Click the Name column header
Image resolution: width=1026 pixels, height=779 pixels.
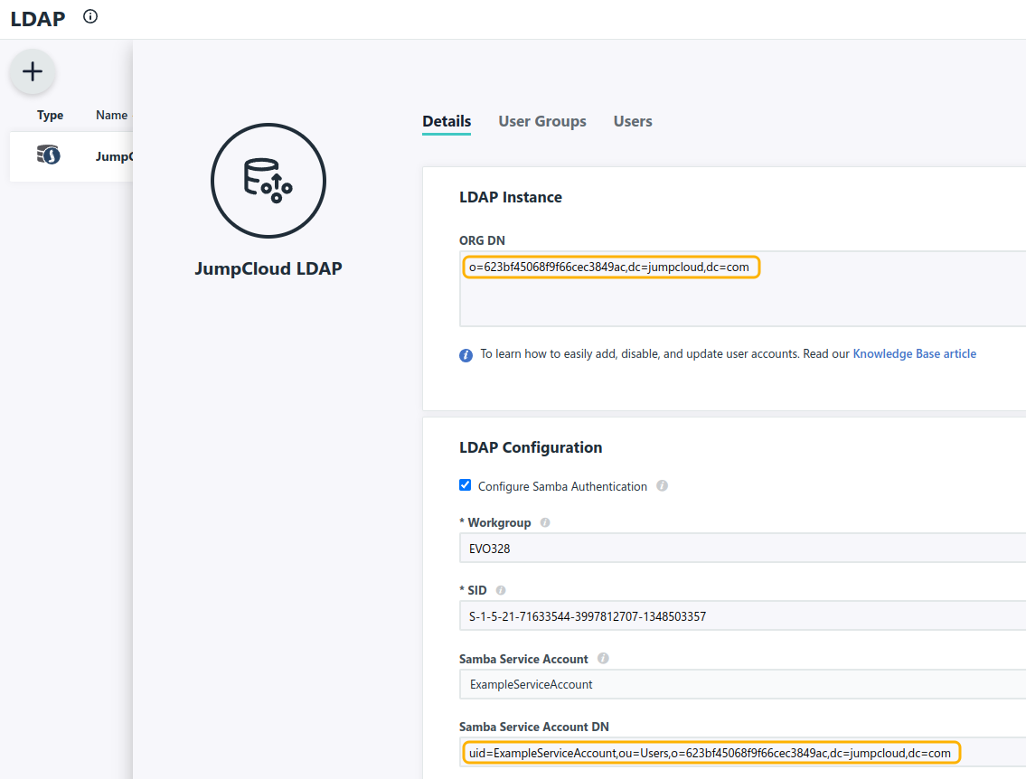pyautogui.click(x=111, y=115)
